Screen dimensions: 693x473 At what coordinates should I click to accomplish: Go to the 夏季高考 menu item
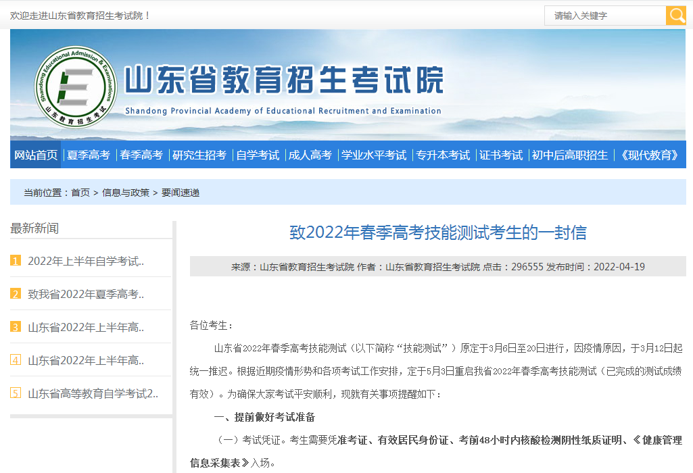(89, 155)
